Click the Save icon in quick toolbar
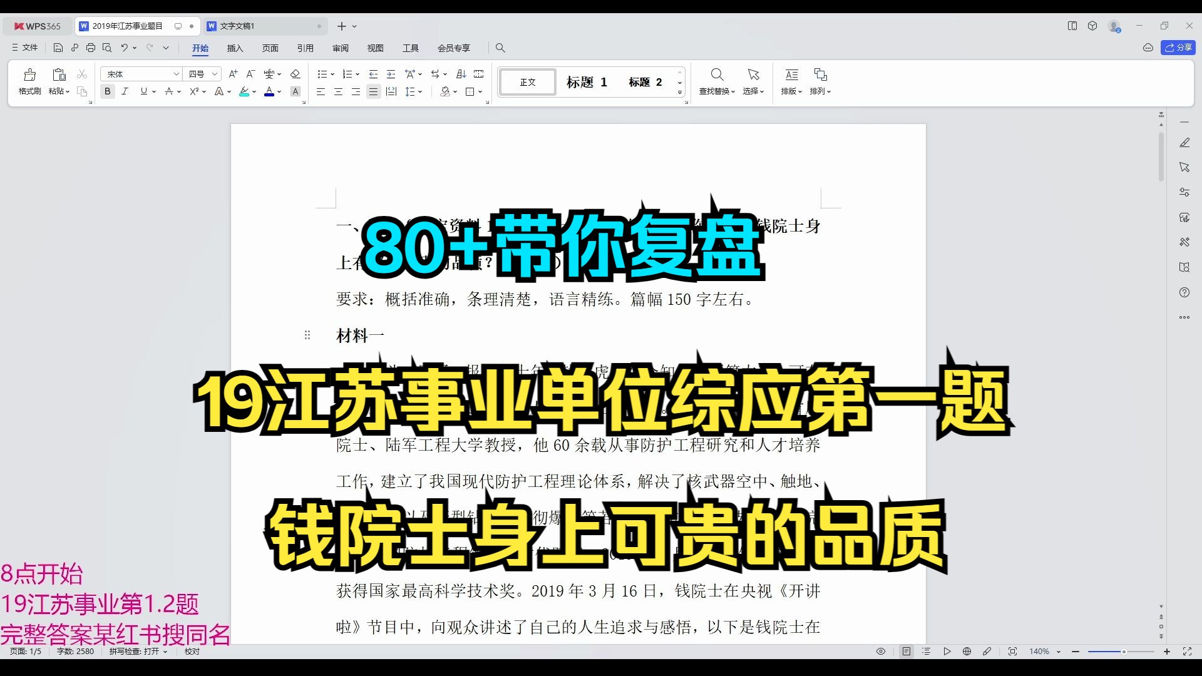This screenshot has height=676, width=1202. coord(58,48)
